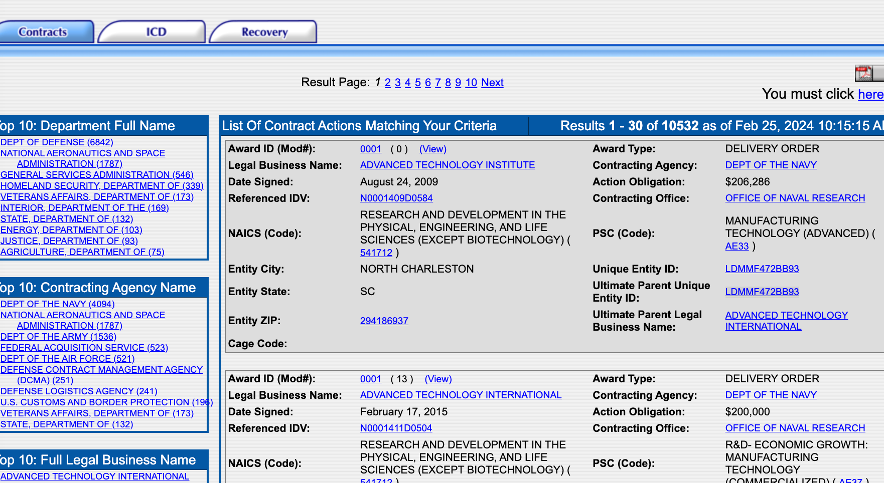Filter by GENERAL SERVICES ADMINISTRATION (546)

pyautogui.click(x=97, y=175)
